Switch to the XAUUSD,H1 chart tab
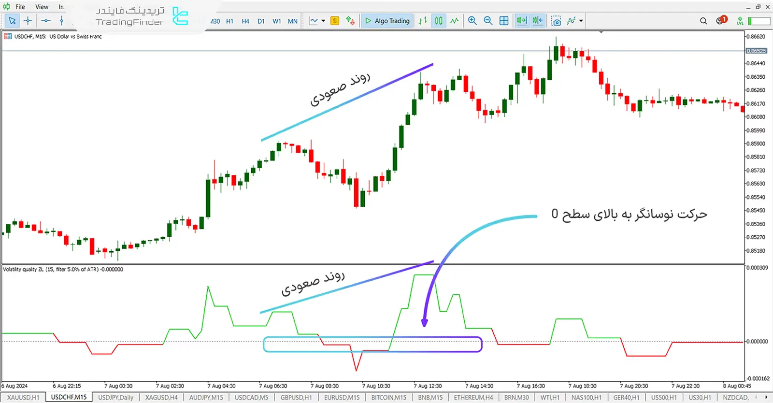The height and width of the screenshot is (403, 773). click(x=23, y=397)
